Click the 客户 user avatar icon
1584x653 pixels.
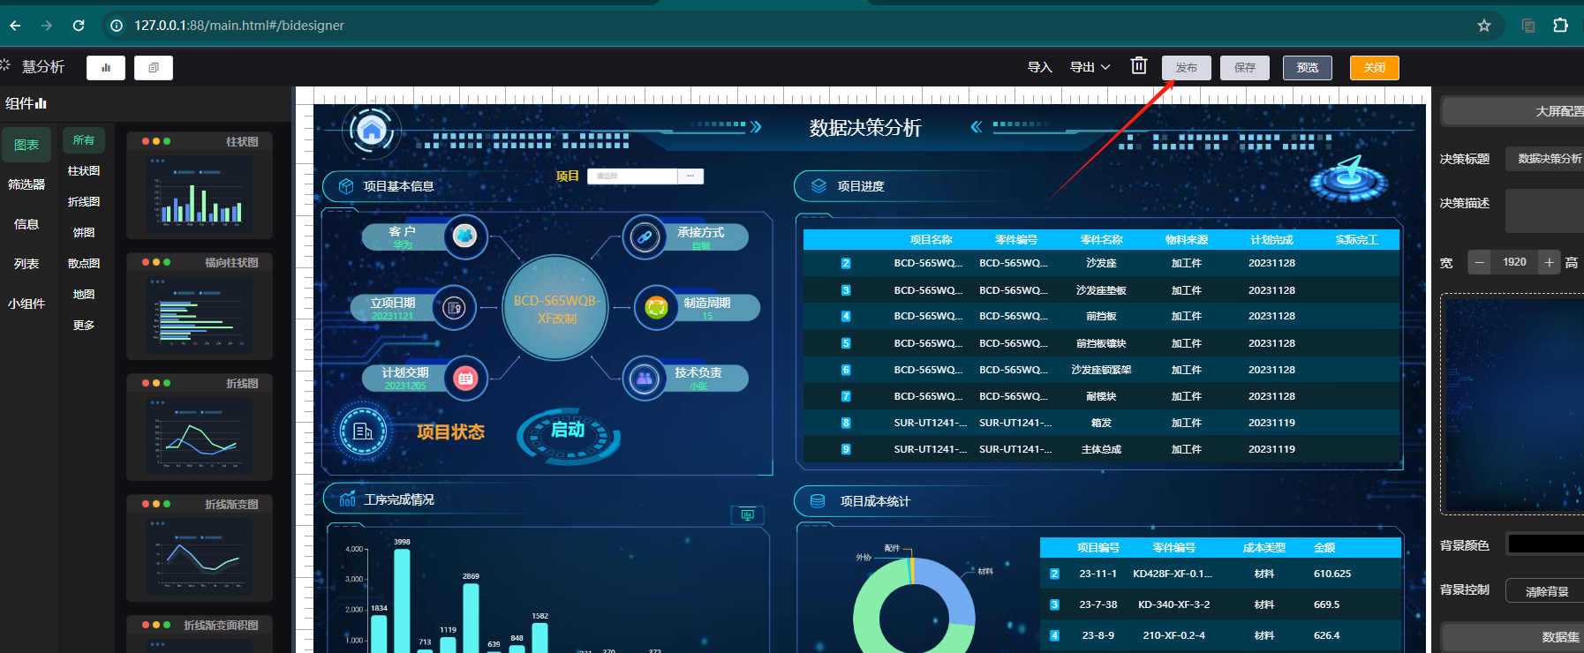465,236
